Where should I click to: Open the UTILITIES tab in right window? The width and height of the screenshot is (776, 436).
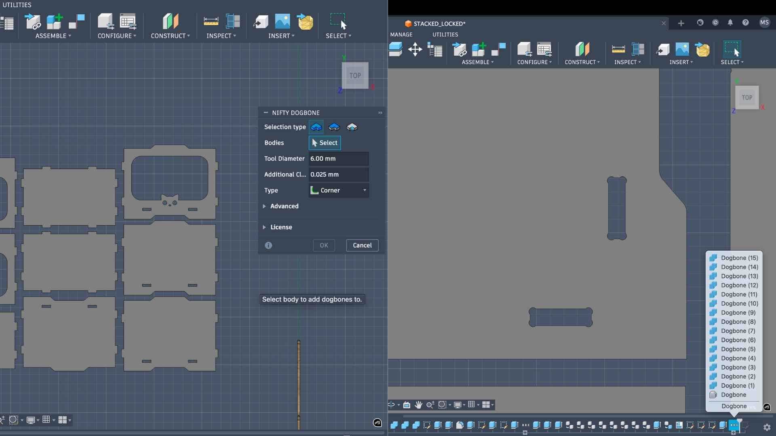pos(445,34)
